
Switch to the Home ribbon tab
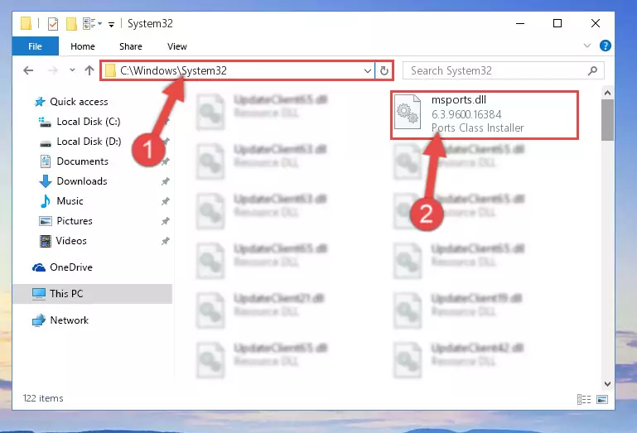tap(83, 46)
